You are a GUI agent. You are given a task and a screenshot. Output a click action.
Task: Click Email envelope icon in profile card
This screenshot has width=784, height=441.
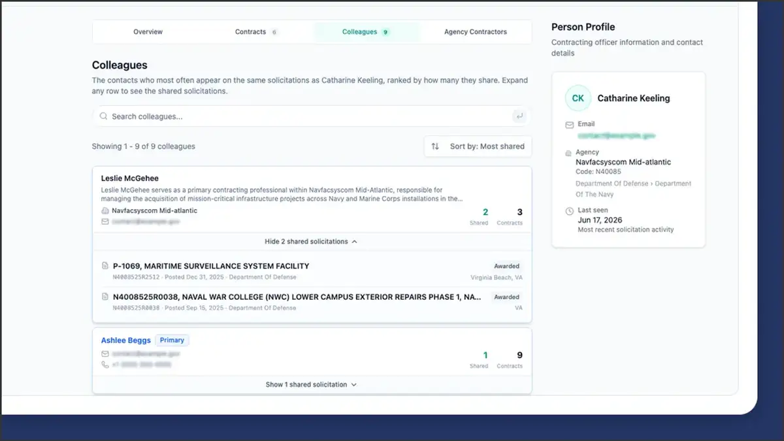point(569,124)
